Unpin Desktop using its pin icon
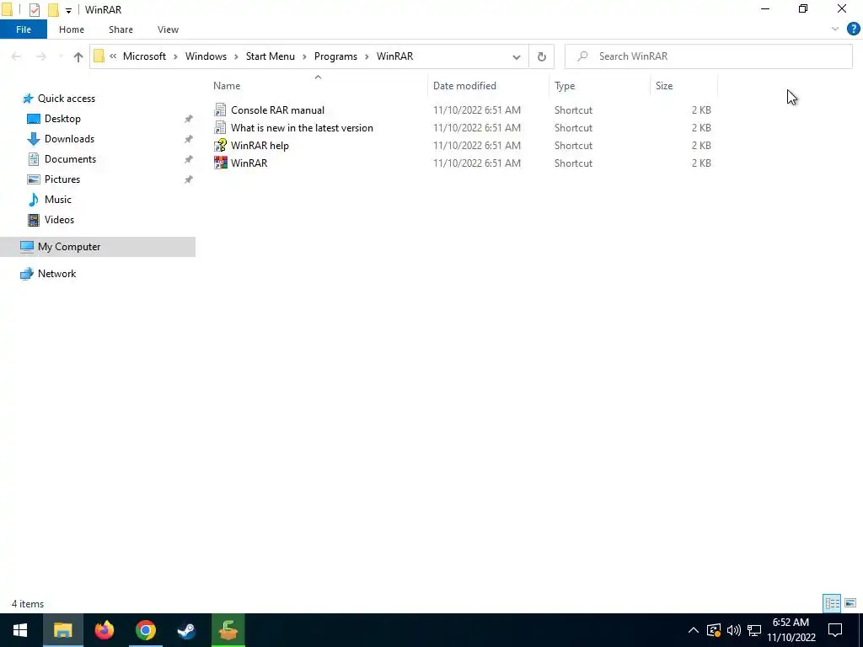 188,119
